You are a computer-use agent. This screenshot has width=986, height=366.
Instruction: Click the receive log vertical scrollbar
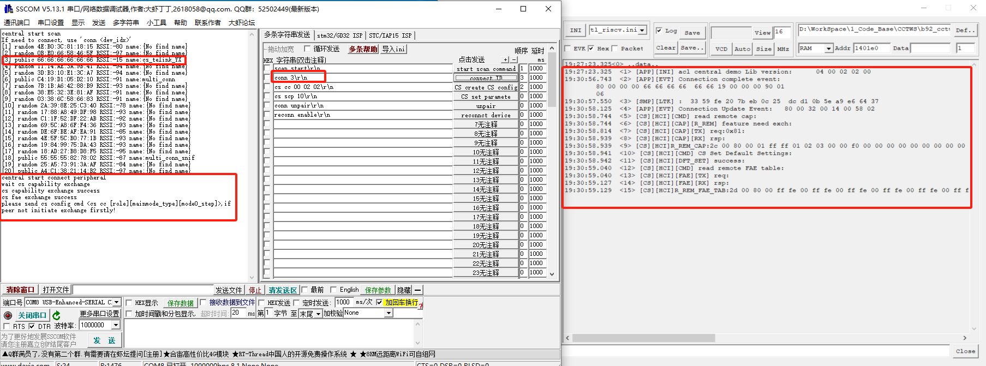point(252,156)
